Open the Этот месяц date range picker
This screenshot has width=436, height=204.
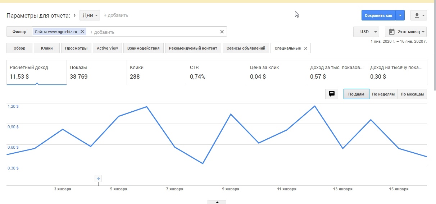(406, 32)
